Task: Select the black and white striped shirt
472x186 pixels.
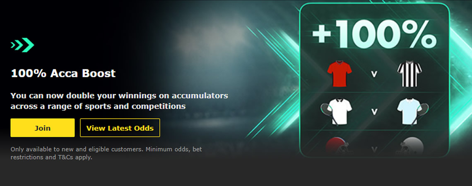Action: 409,74
